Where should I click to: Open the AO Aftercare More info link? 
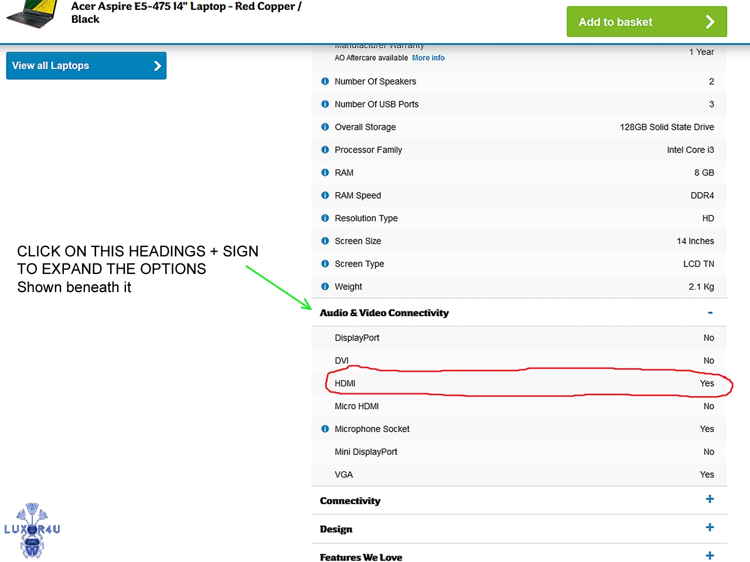click(428, 58)
